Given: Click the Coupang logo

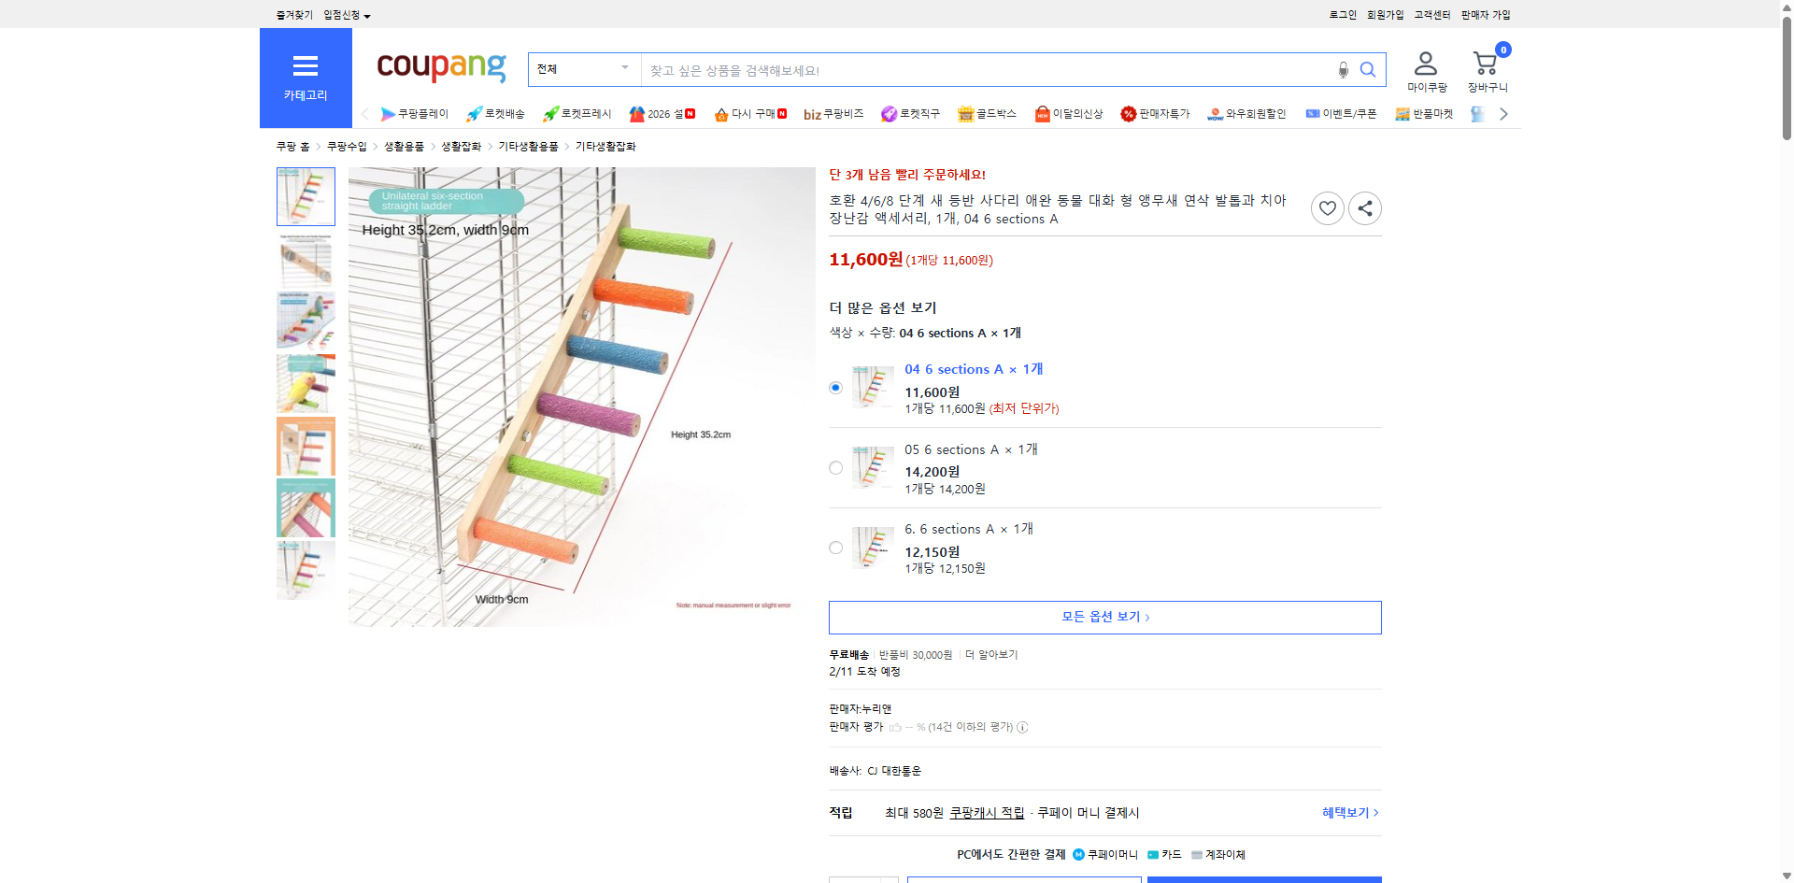Looking at the screenshot, I should (440, 66).
